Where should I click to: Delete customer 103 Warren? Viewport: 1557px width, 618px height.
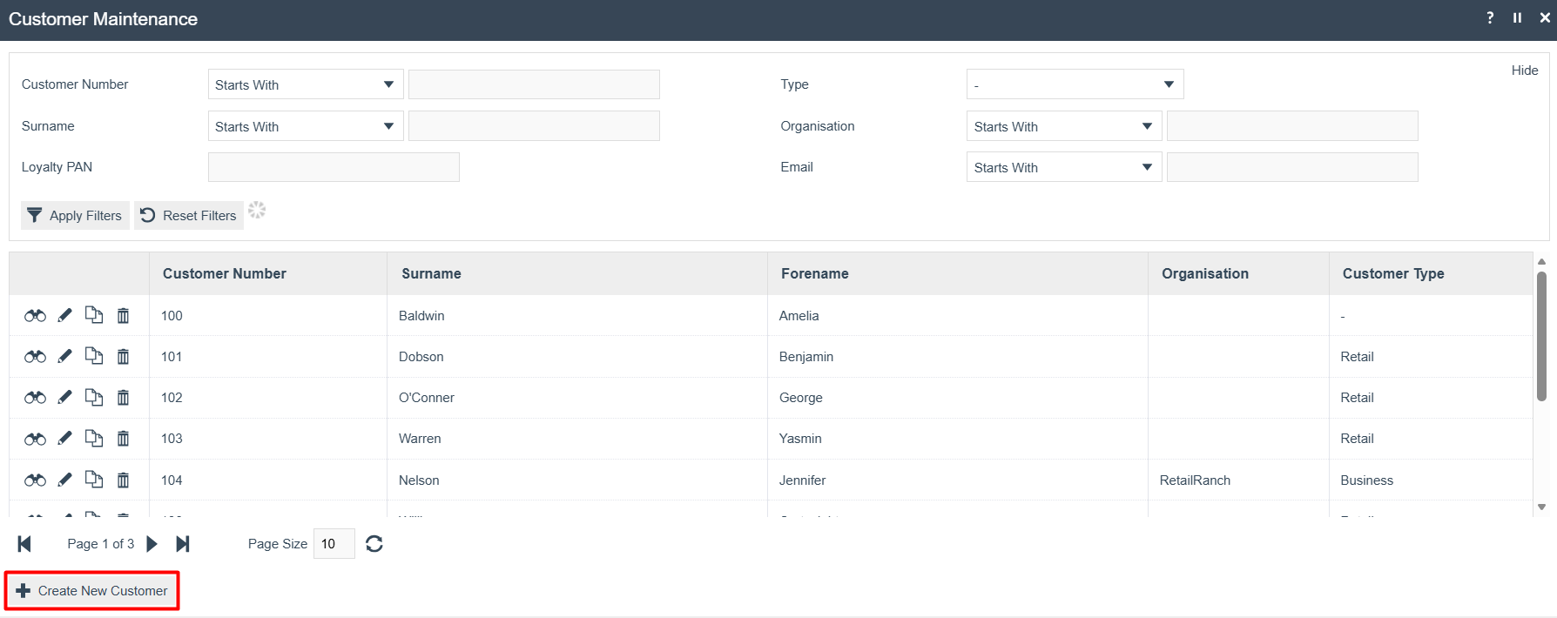point(123,439)
